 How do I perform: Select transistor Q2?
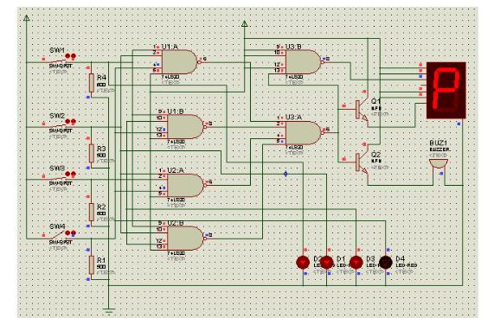pos(362,162)
